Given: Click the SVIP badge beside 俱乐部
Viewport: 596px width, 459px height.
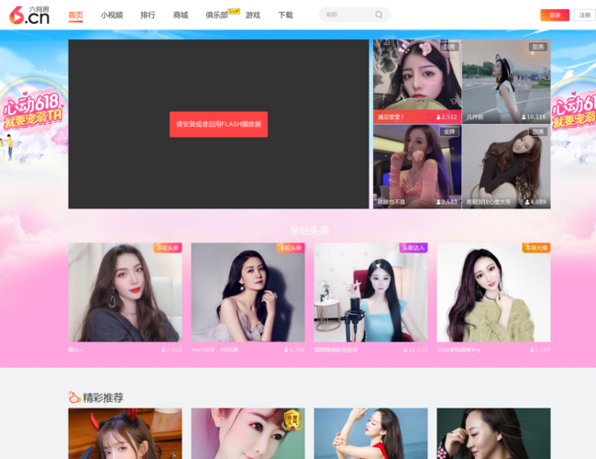Looking at the screenshot, I should click(x=234, y=11).
